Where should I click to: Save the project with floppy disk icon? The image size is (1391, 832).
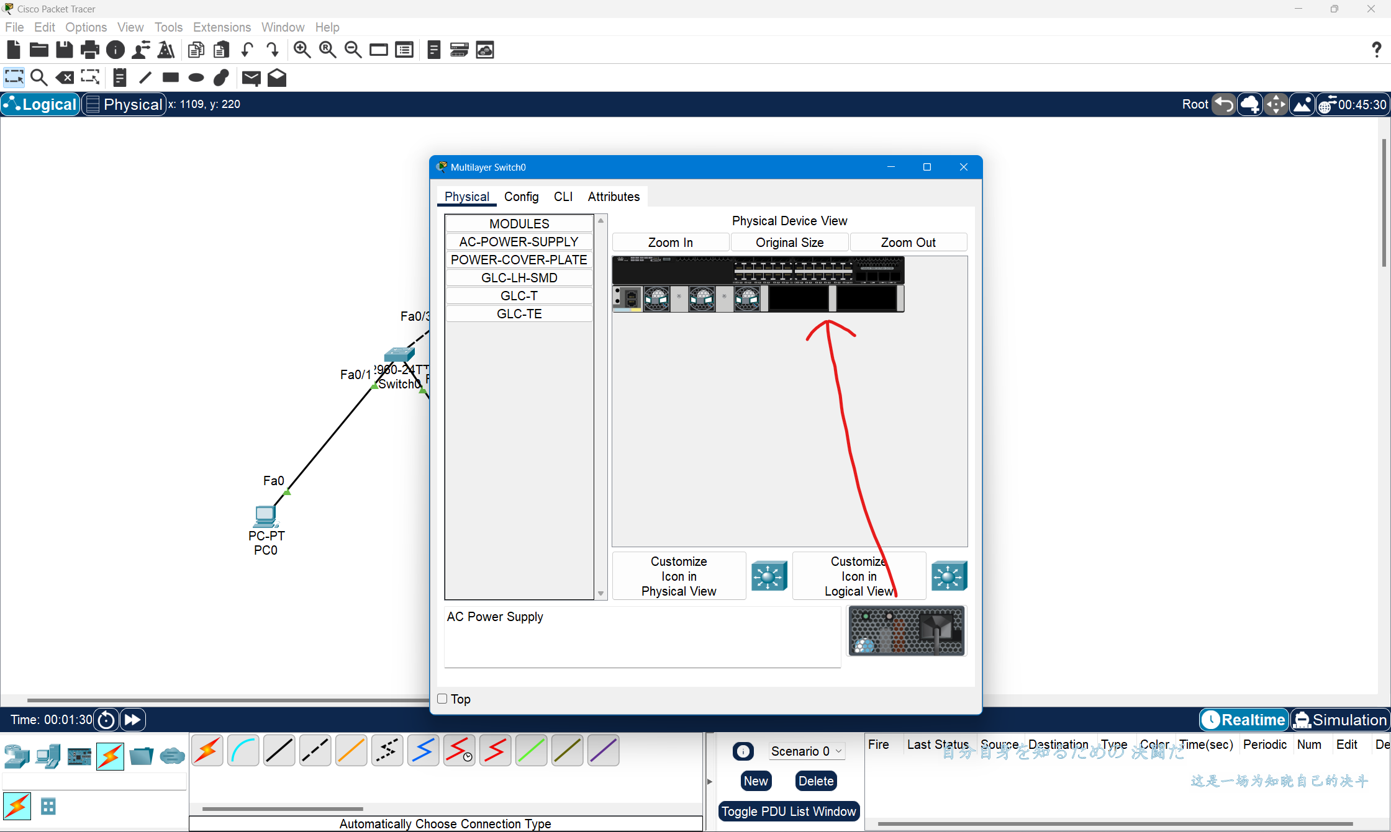coord(65,50)
